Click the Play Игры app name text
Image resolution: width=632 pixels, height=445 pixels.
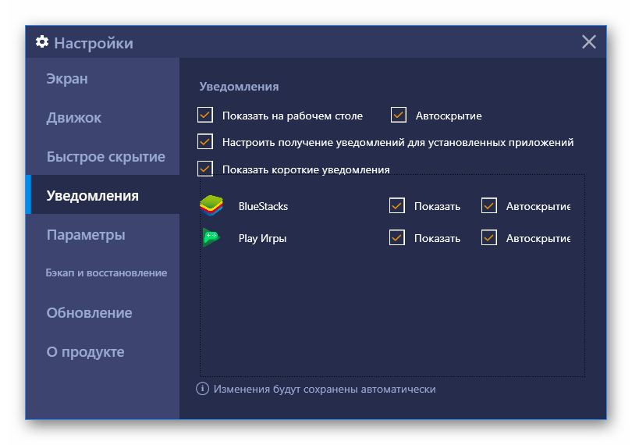(262, 238)
